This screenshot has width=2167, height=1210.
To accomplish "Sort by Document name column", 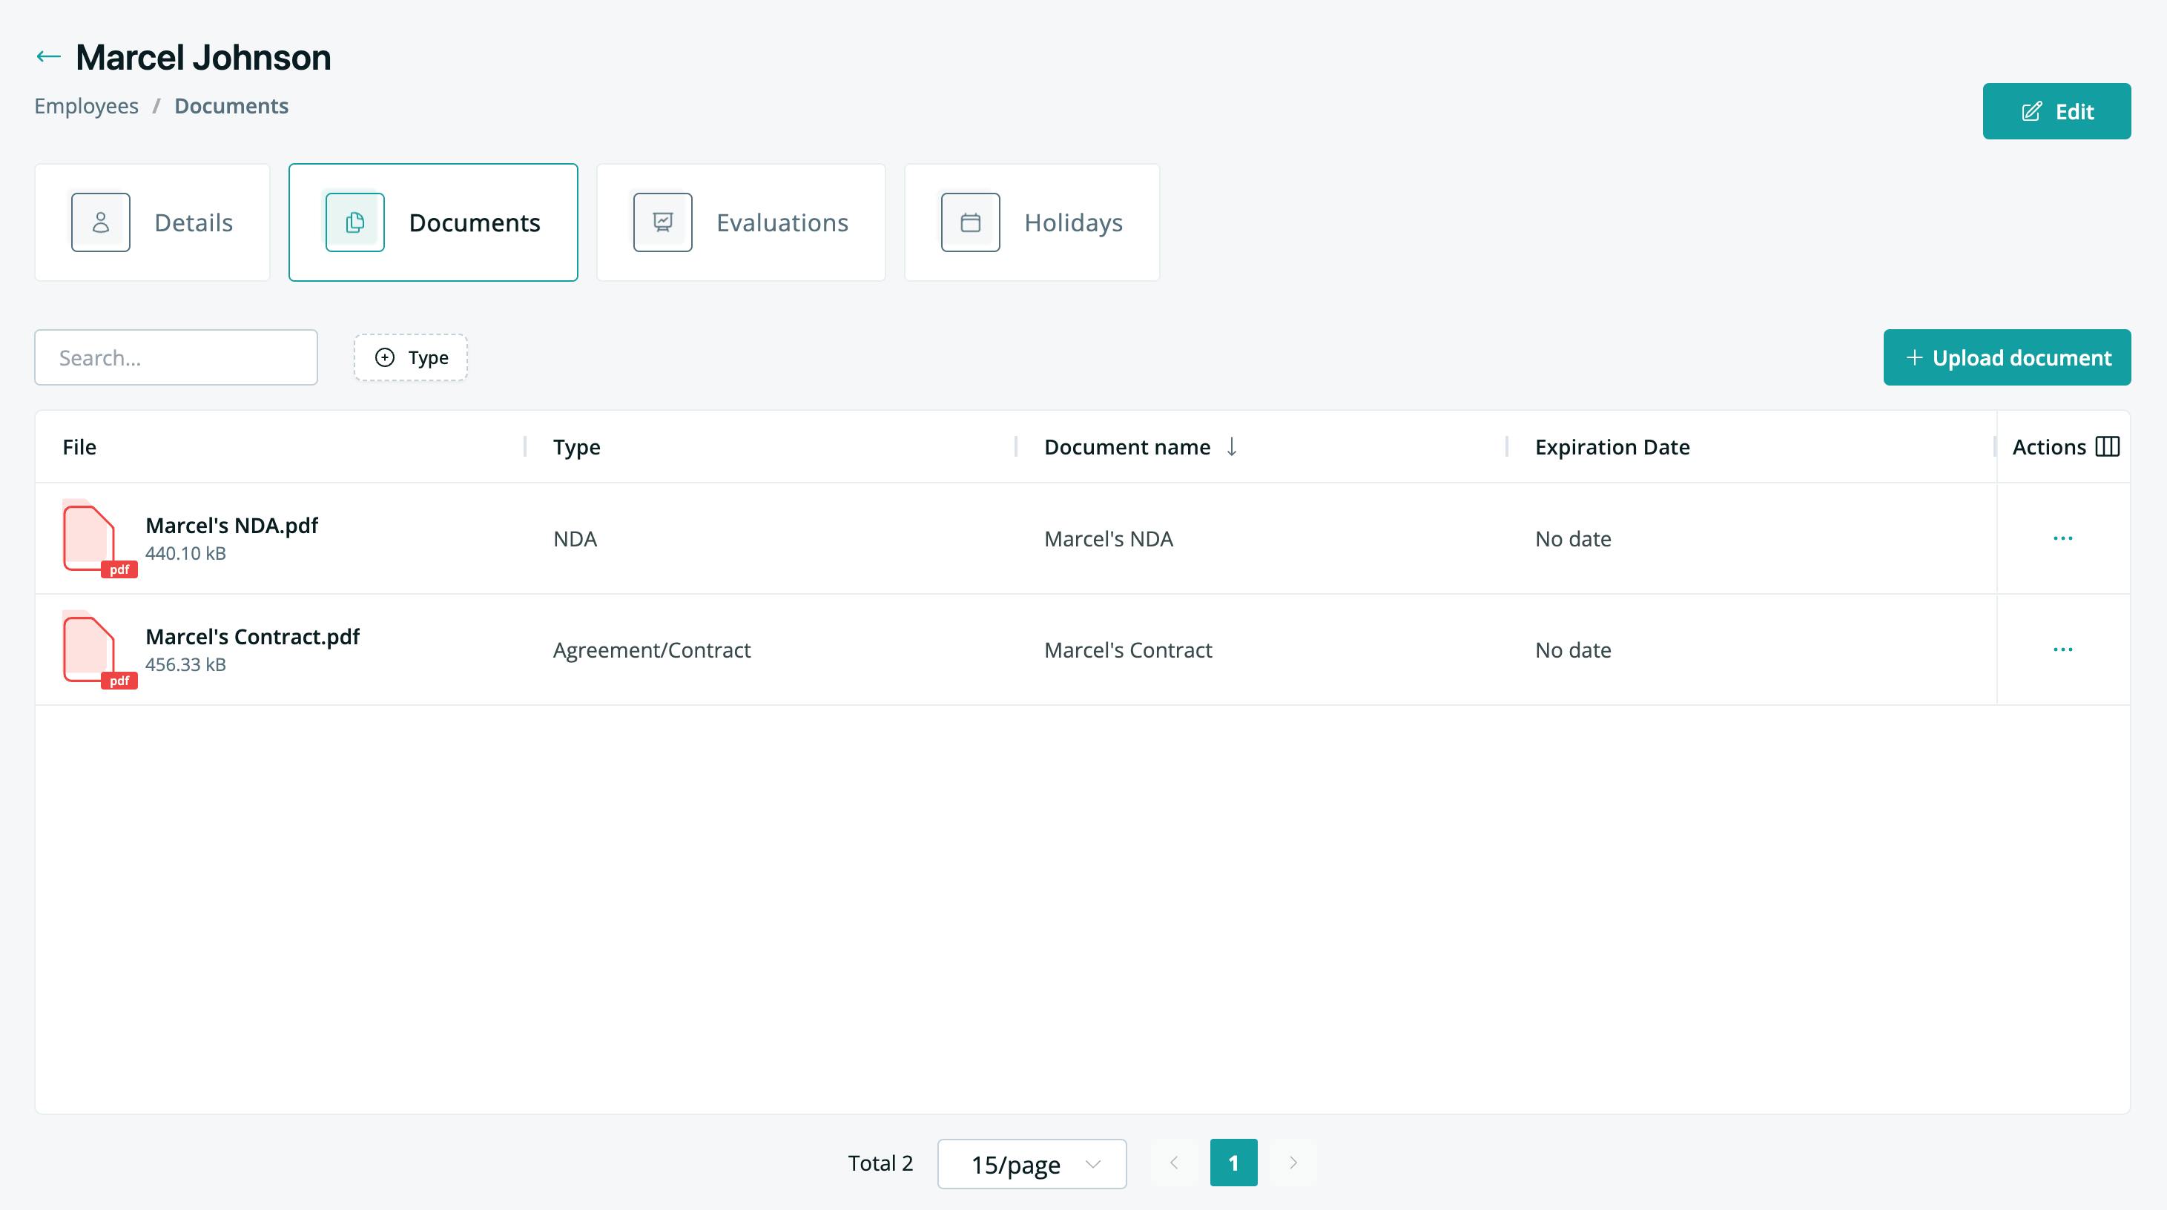I will tap(1127, 446).
